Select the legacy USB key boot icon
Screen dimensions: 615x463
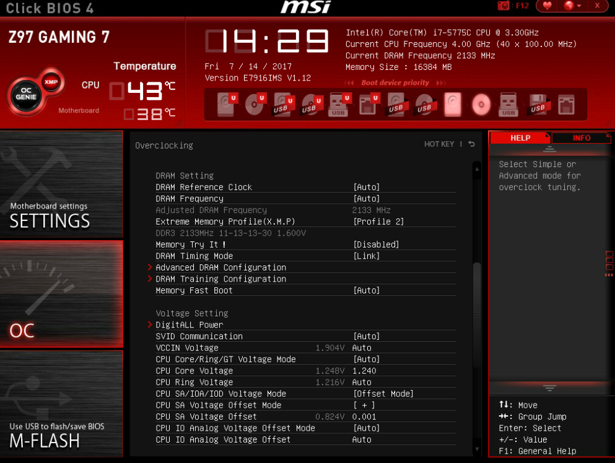click(x=508, y=104)
